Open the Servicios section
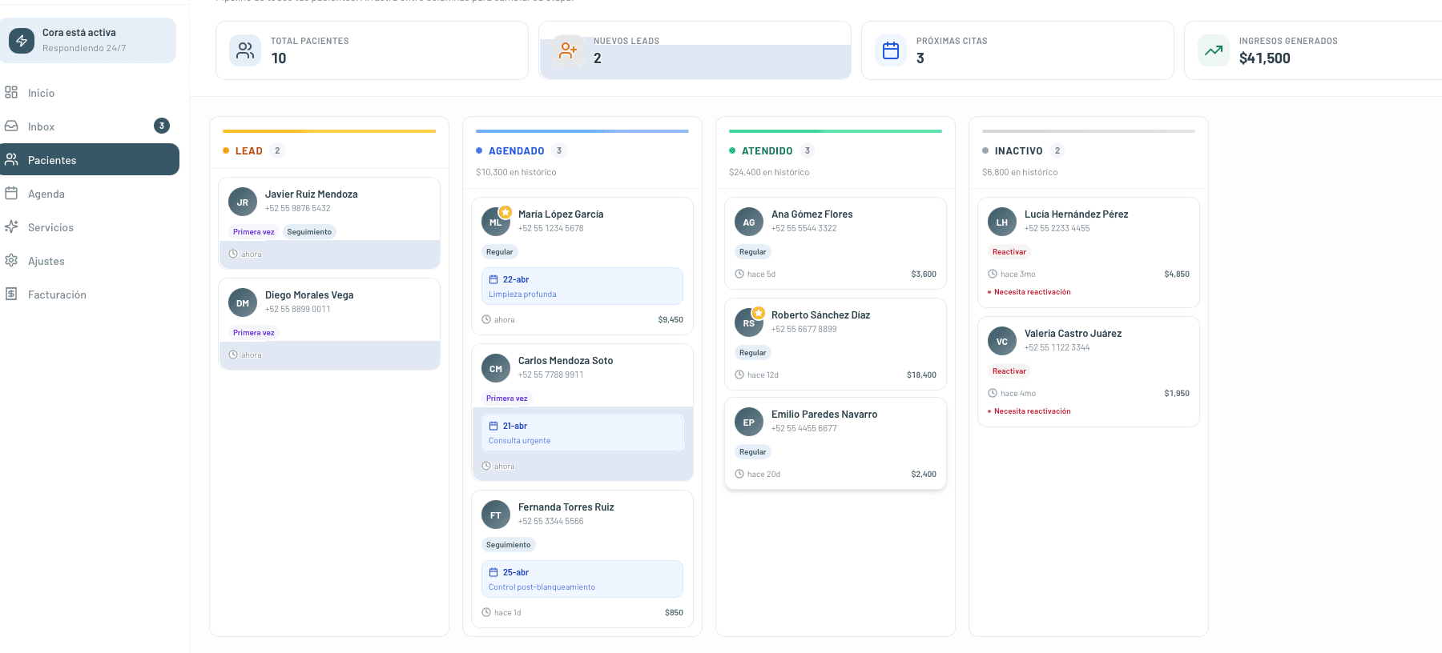 [90, 227]
